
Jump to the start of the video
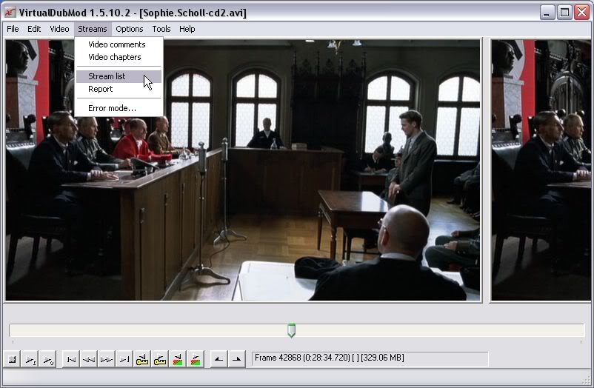(x=71, y=359)
